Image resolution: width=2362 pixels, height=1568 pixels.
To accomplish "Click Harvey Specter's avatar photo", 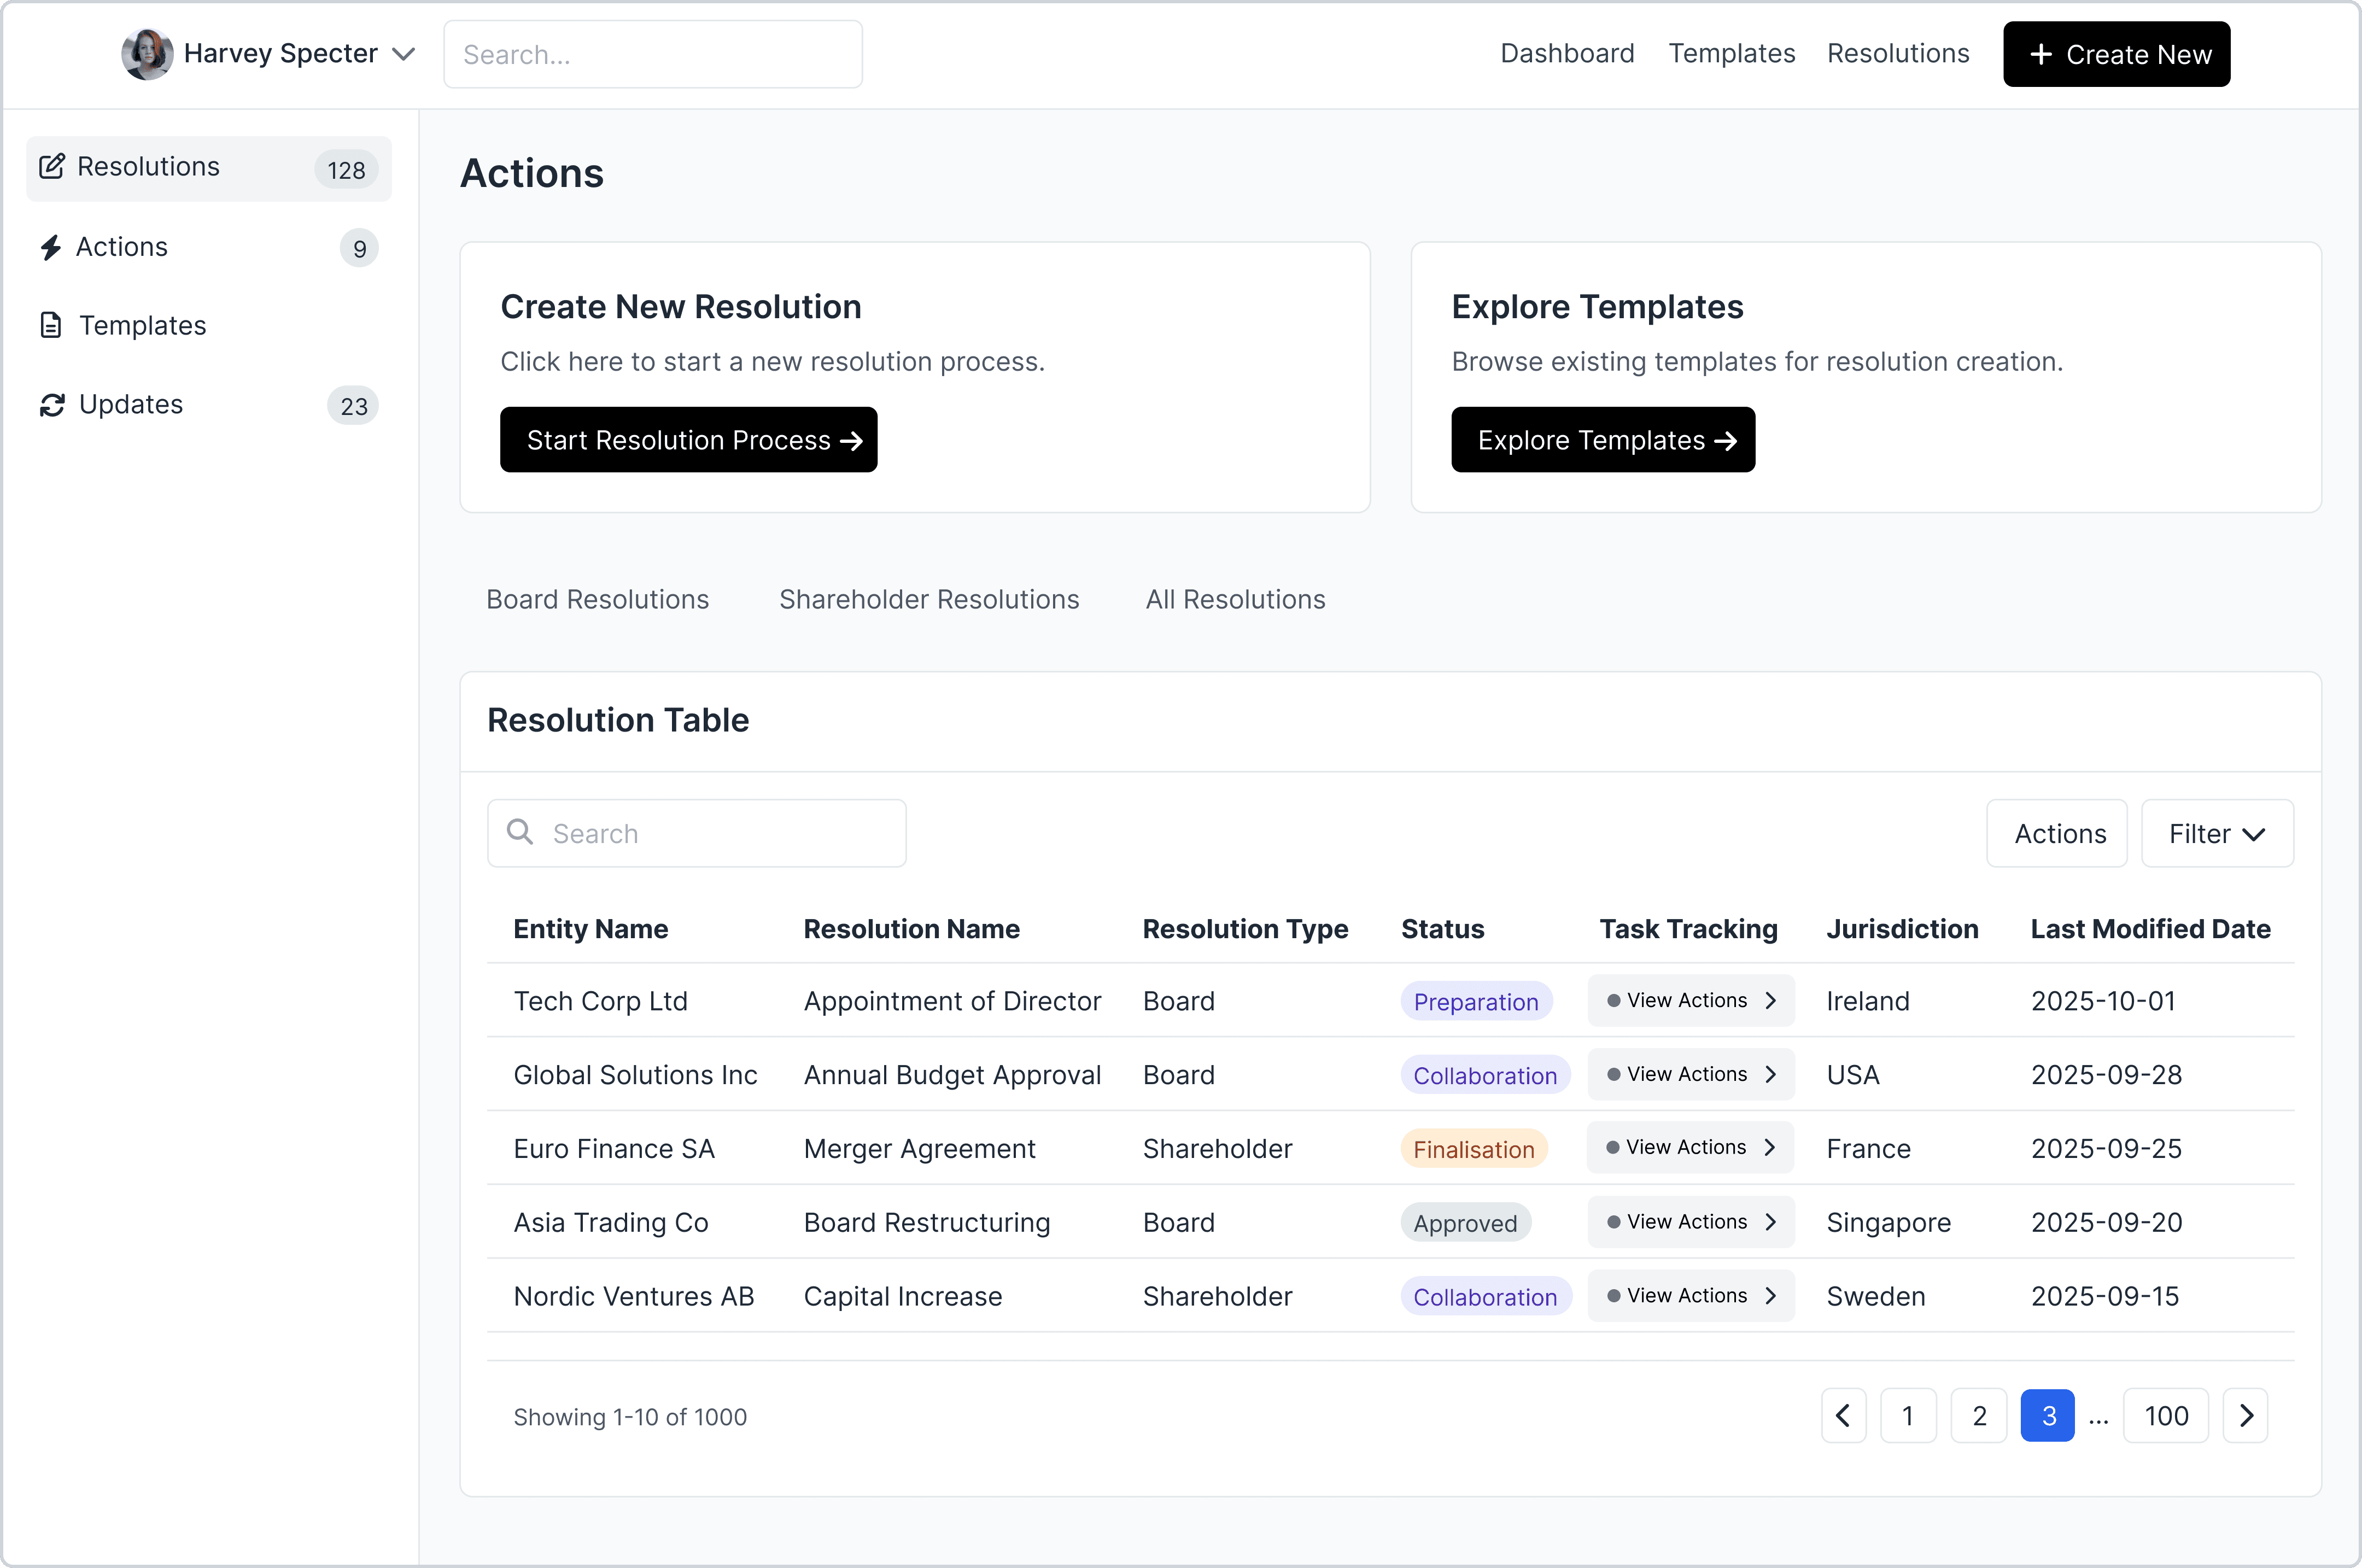I will pyautogui.click(x=147, y=54).
